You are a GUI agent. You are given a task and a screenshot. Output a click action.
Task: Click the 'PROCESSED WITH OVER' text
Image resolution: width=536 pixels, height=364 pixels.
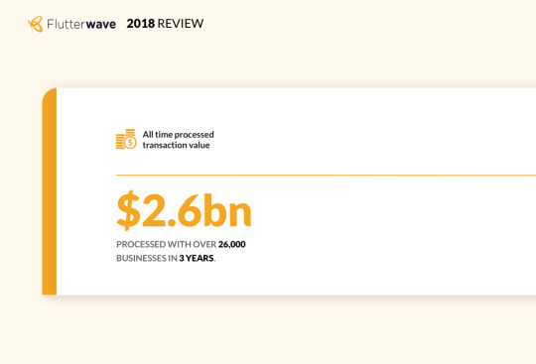tap(166, 244)
